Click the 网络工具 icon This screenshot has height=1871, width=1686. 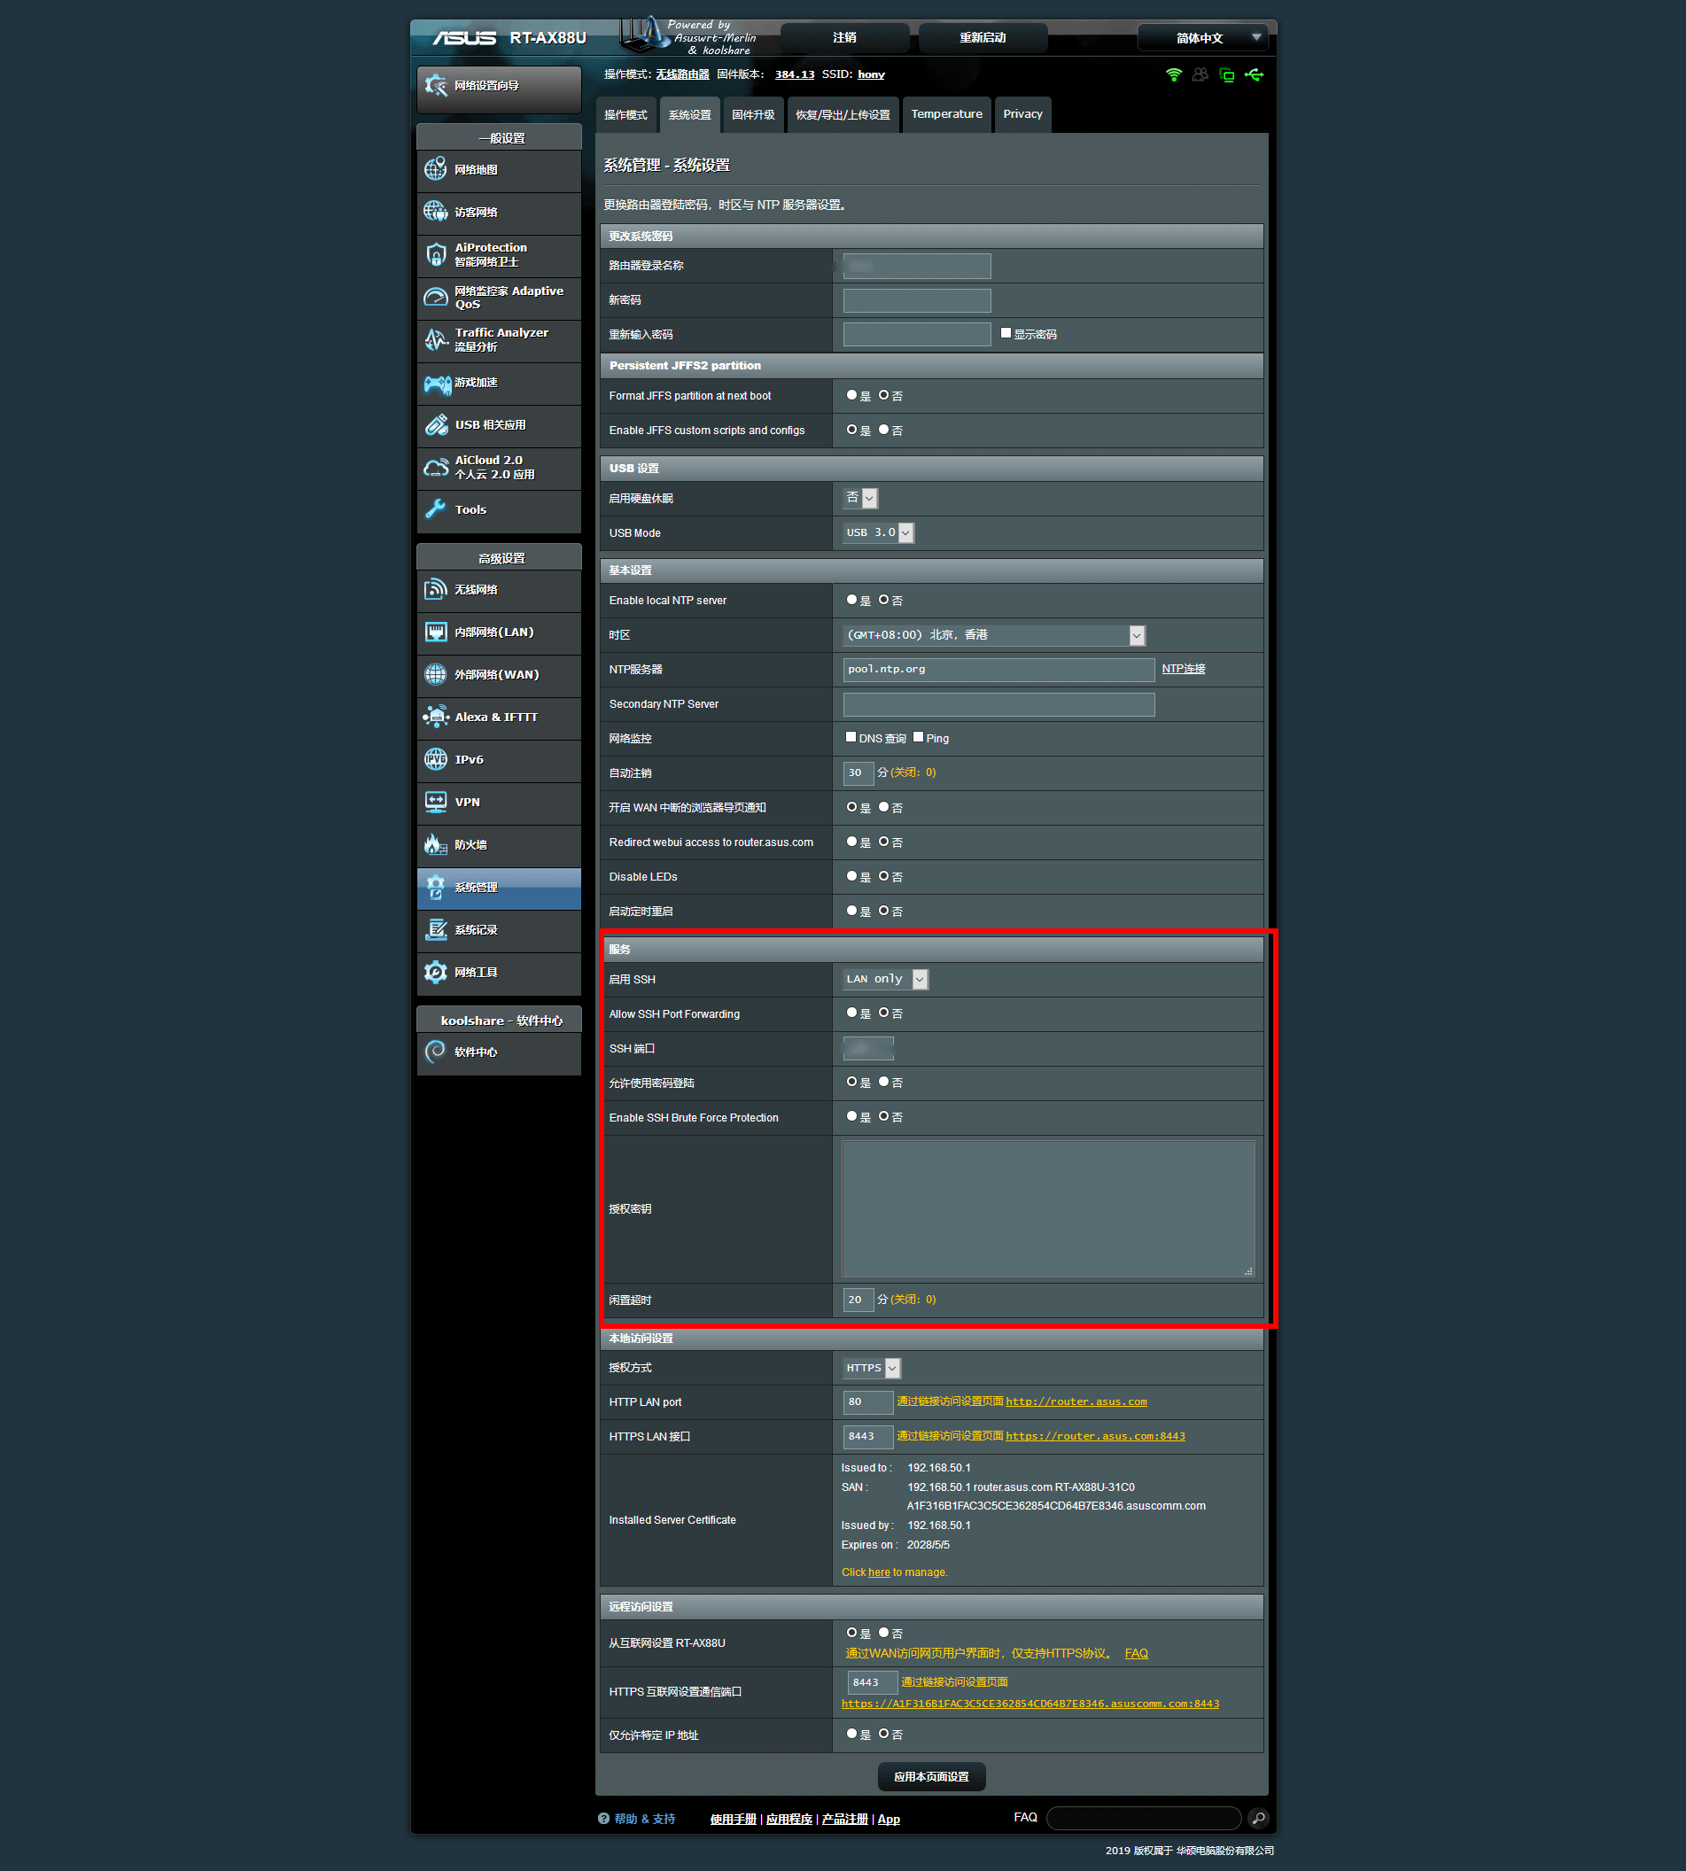tap(435, 972)
